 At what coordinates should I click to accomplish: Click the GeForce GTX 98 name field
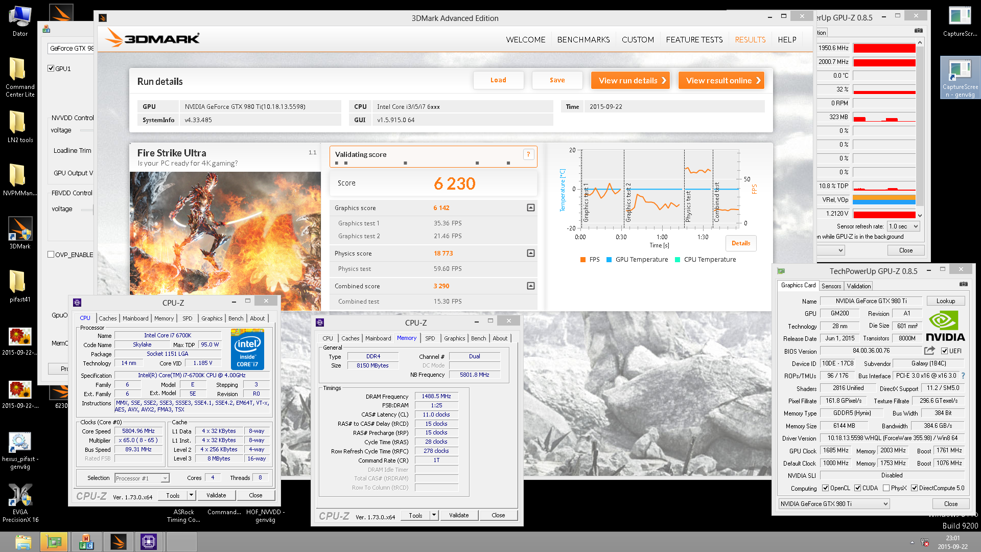[71, 48]
